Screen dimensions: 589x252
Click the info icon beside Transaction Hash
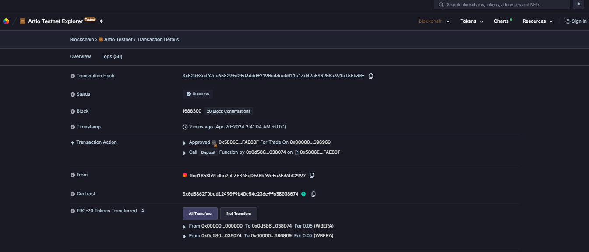click(x=73, y=76)
